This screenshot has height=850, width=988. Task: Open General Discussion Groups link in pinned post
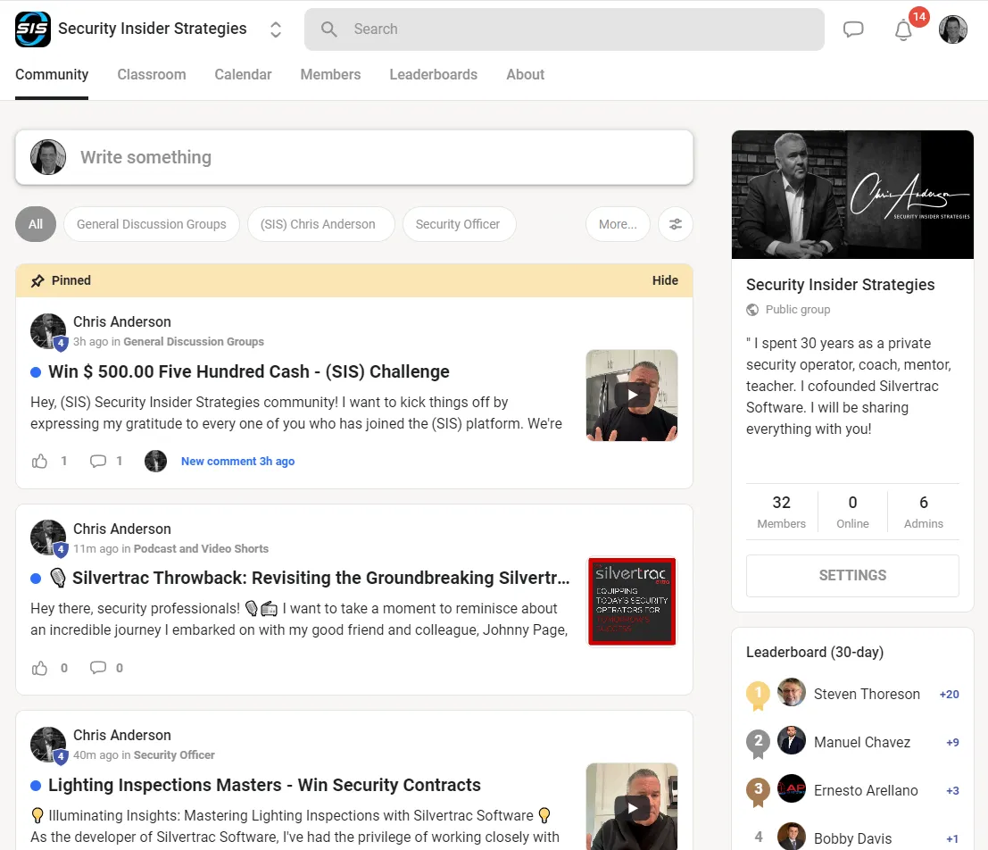coord(194,341)
